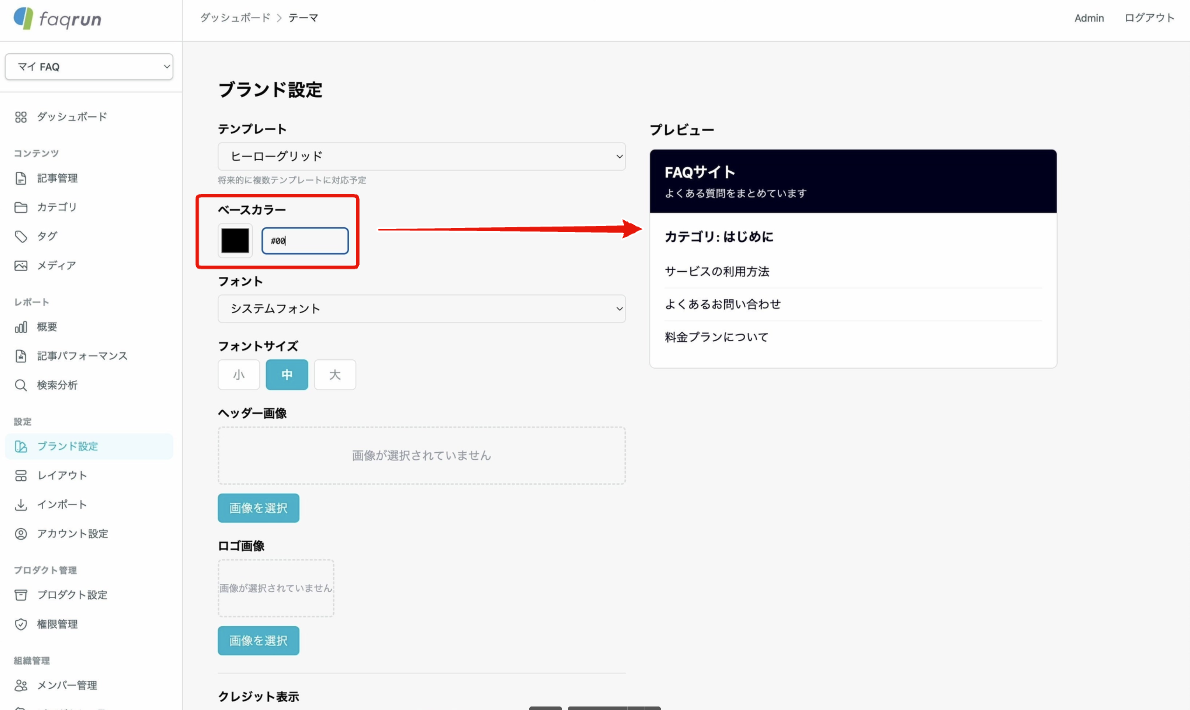Click the faqrun logo icon

23,19
